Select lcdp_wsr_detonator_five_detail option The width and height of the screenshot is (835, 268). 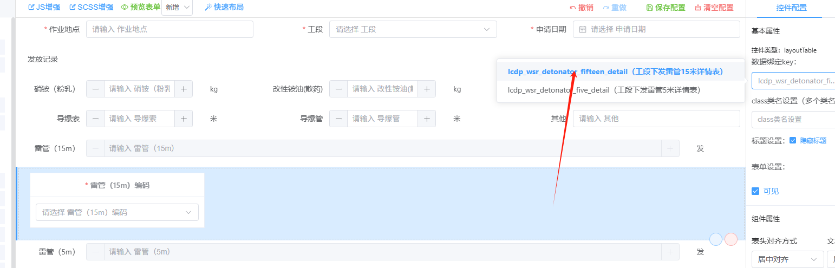tap(604, 90)
